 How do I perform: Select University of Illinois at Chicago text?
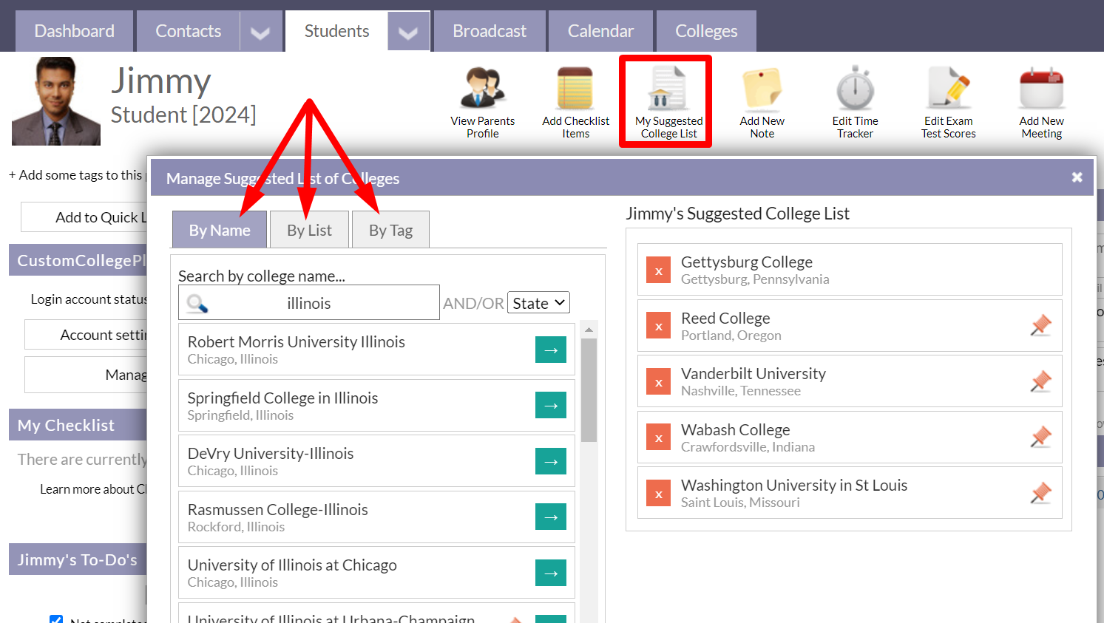pos(292,565)
